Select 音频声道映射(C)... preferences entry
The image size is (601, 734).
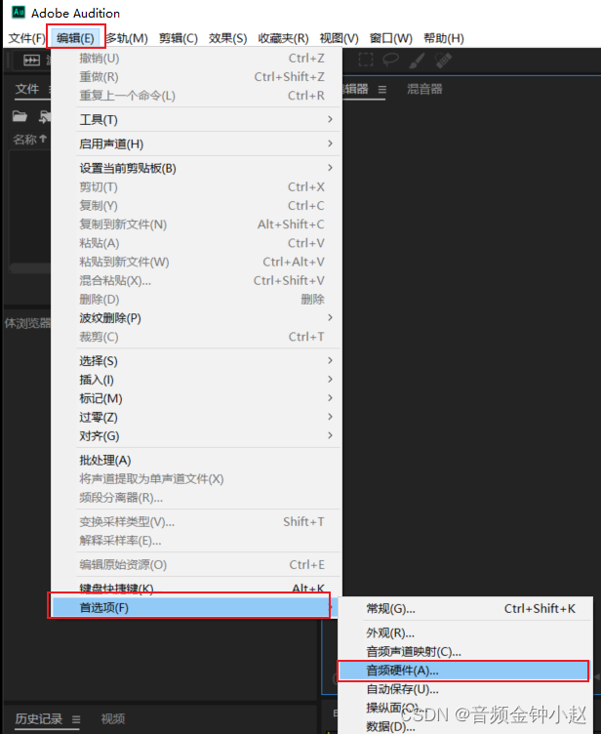(465, 652)
